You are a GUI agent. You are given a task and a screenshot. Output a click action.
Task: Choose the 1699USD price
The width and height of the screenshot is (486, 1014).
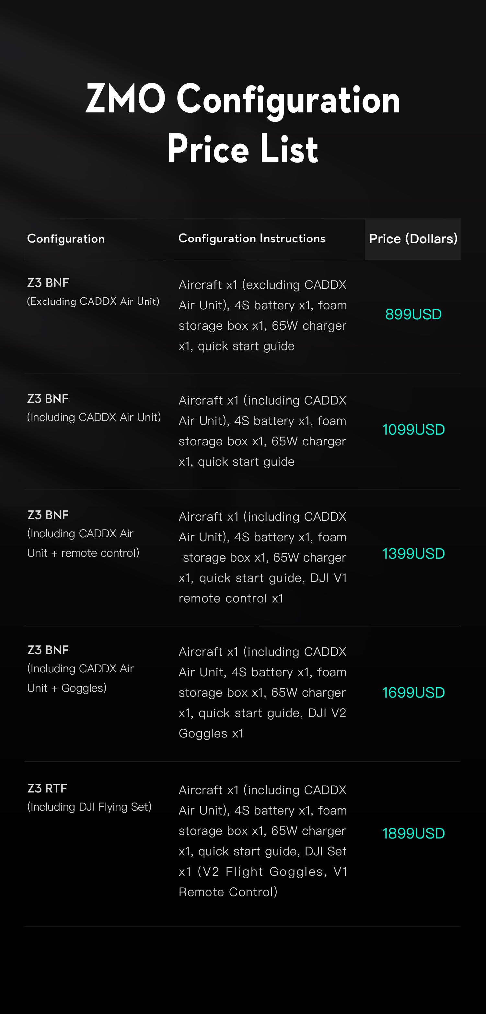[413, 692]
